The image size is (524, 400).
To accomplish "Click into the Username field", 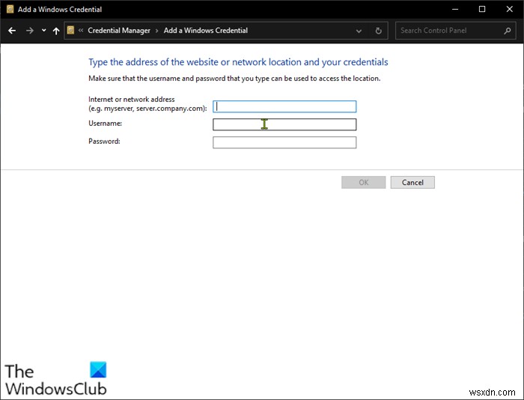I will point(284,124).
